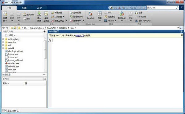Click 查找文件 (Find Files) icon
The image size is (185, 114).
[x=24, y=14]
